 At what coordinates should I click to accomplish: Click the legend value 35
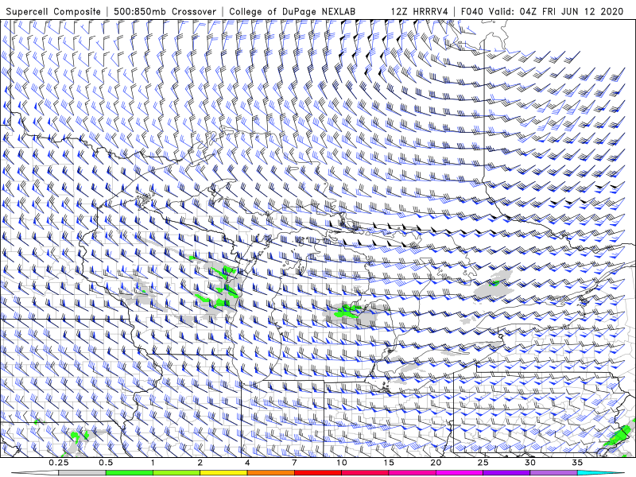pyautogui.click(x=577, y=463)
